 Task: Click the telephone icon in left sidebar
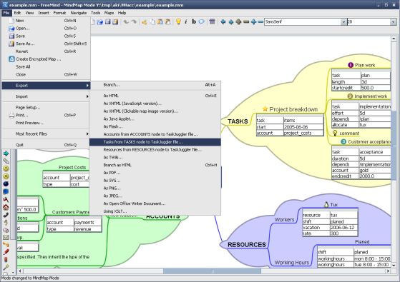coord(6,215)
